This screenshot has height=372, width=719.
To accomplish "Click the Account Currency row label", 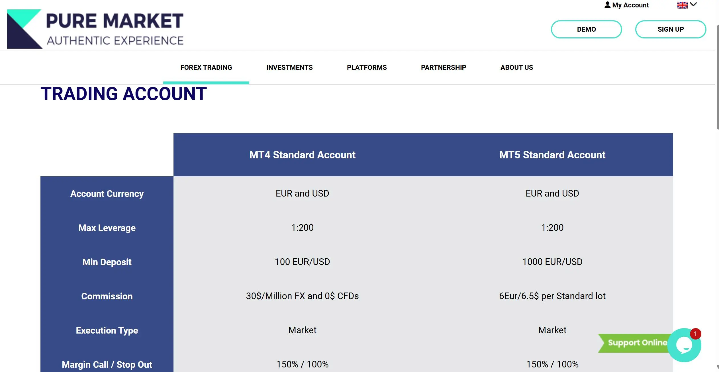I will (107, 194).
